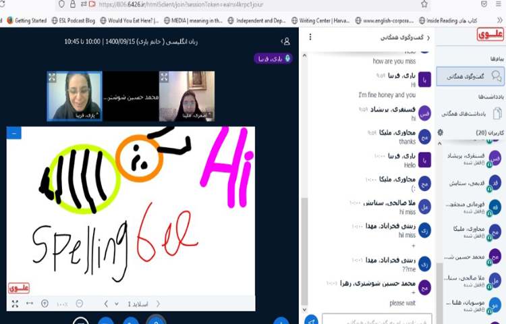Click the chat scrollbar thumb
506x324 pixels.
304,251
